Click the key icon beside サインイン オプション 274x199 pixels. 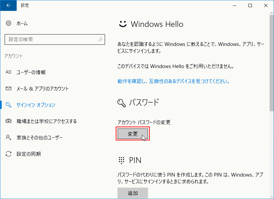click(x=9, y=105)
